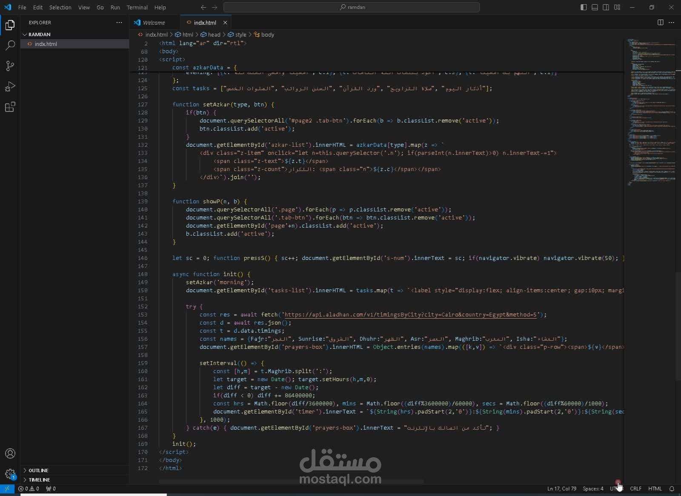Expand the TIMELINE section

coord(40,479)
